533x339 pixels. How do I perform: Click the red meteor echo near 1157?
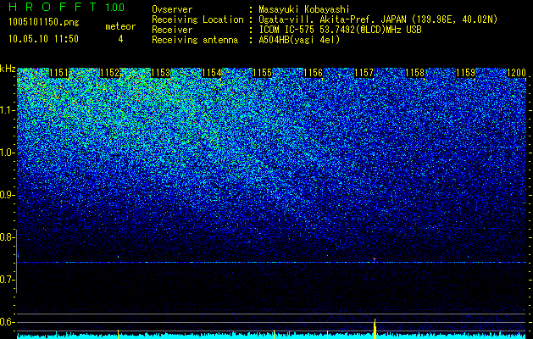coord(375,259)
